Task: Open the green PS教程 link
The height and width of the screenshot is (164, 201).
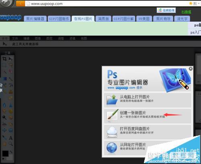Action: point(186,12)
